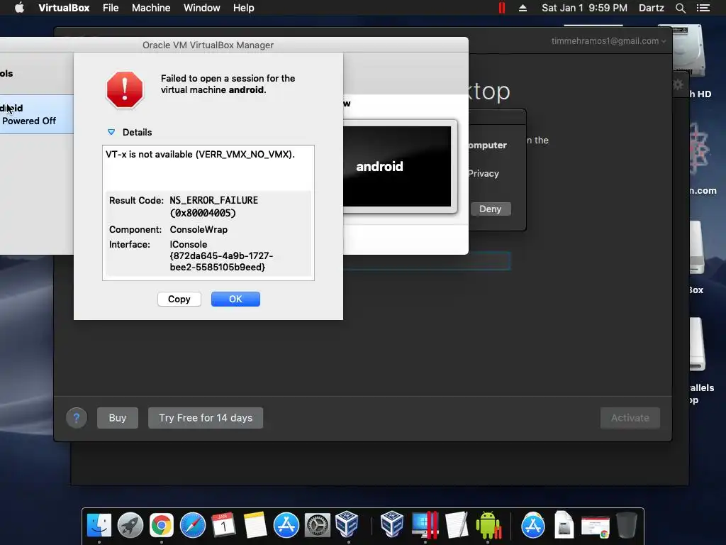This screenshot has height=545, width=726.
Task: Click the Parallels help question mark button
Action: tap(77, 418)
